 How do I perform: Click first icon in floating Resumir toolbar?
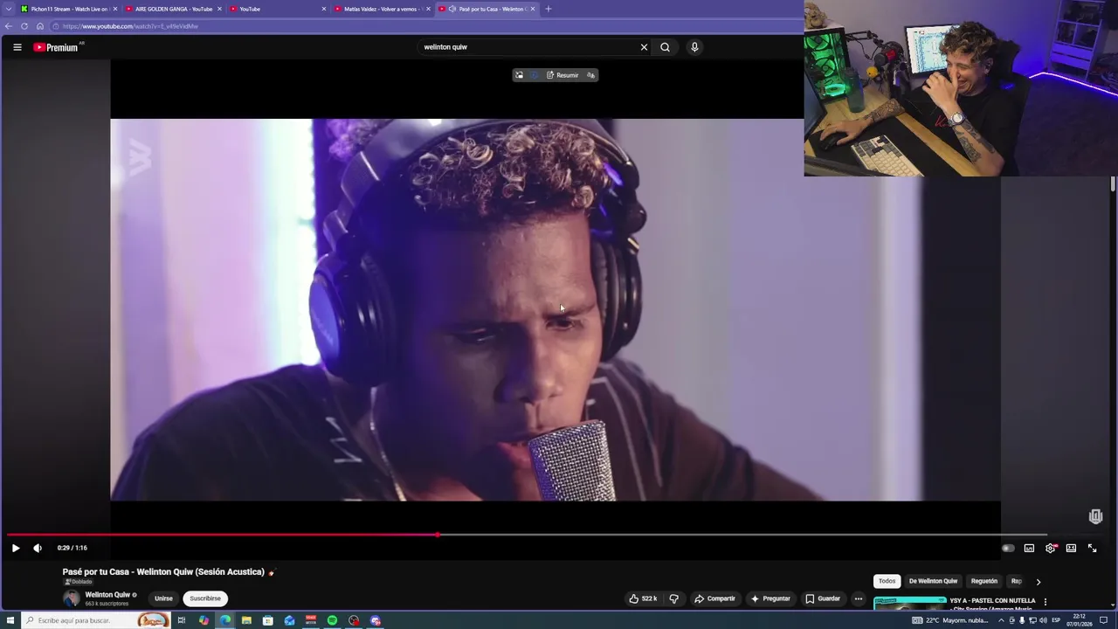(x=519, y=75)
